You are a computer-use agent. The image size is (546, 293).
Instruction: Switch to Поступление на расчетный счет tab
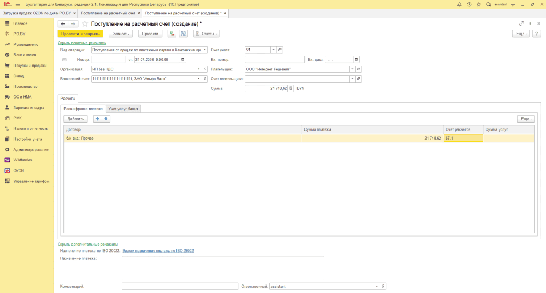pos(108,13)
